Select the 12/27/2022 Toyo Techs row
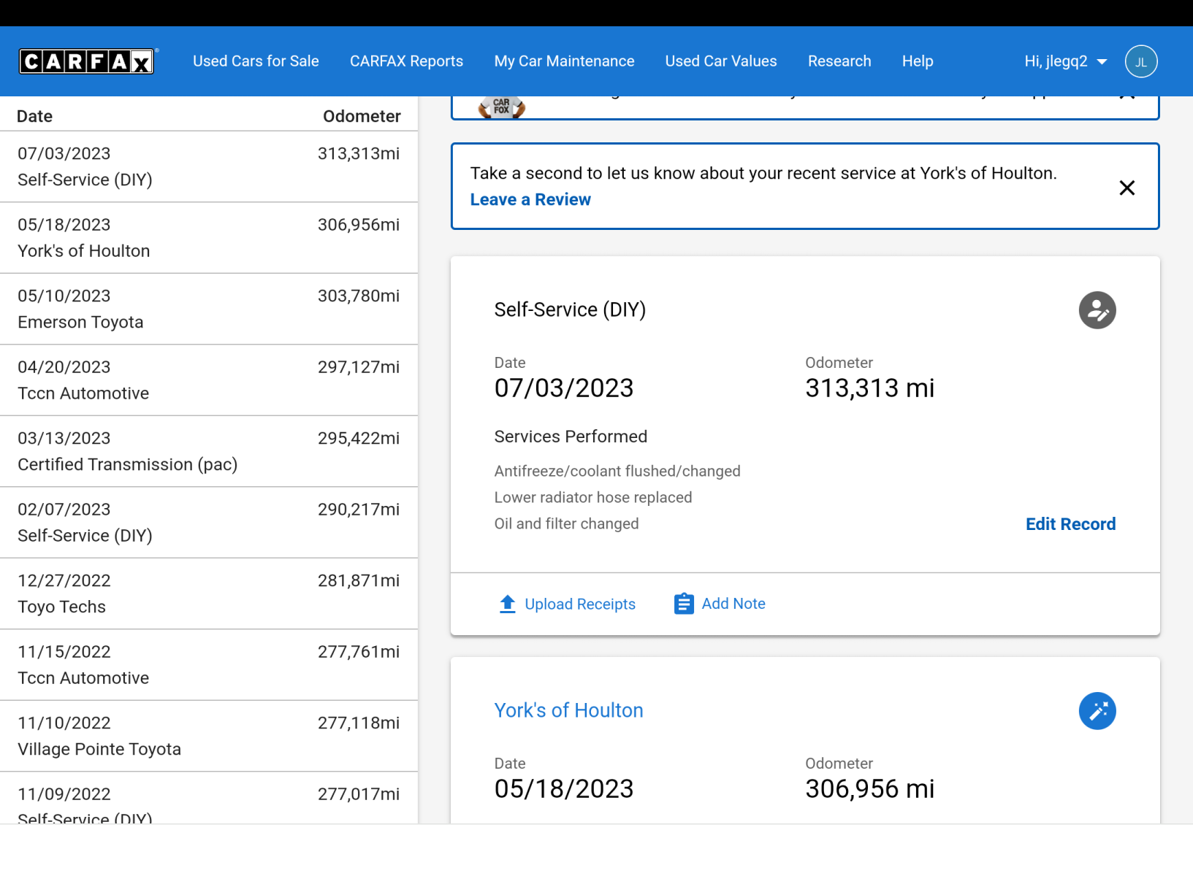 point(209,593)
